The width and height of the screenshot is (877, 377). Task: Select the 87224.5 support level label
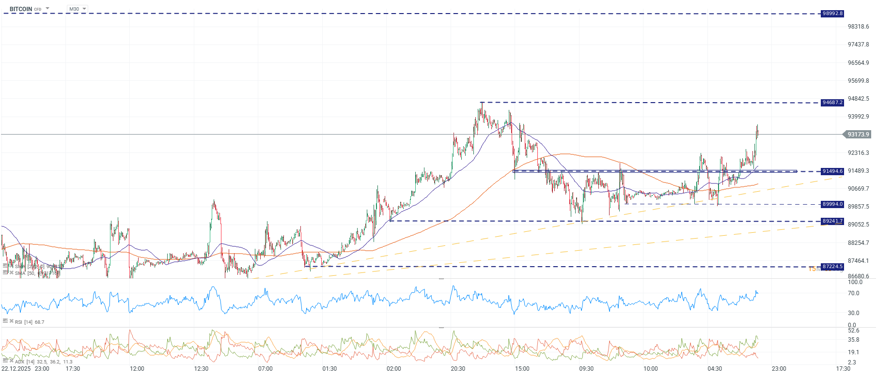pyautogui.click(x=832, y=267)
